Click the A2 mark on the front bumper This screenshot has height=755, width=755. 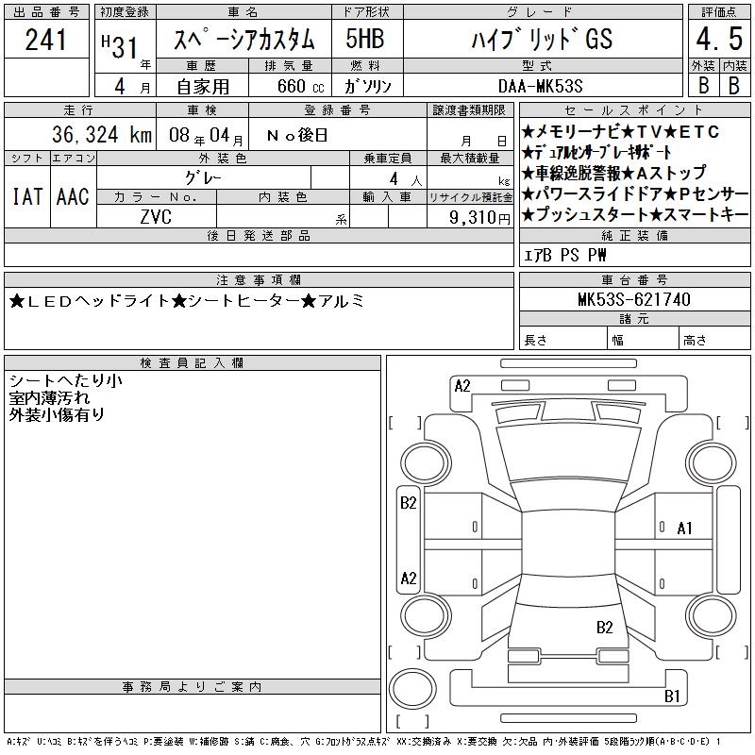click(x=462, y=386)
